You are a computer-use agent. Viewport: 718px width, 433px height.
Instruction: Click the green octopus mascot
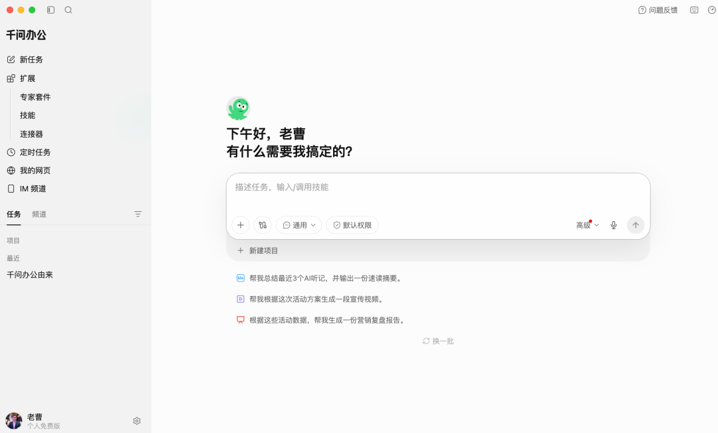[239, 108]
